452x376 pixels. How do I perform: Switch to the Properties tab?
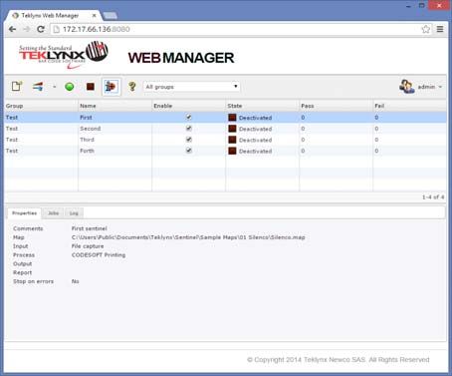[x=25, y=213]
